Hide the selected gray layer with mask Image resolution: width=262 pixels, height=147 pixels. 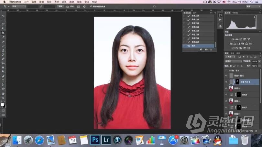click(226, 82)
